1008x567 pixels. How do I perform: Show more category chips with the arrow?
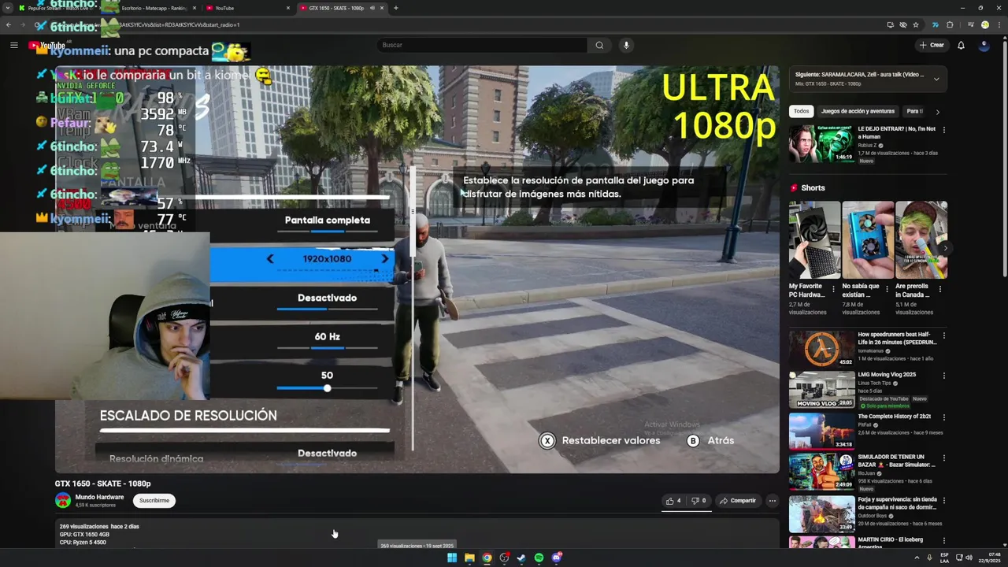[x=937, y=112]
